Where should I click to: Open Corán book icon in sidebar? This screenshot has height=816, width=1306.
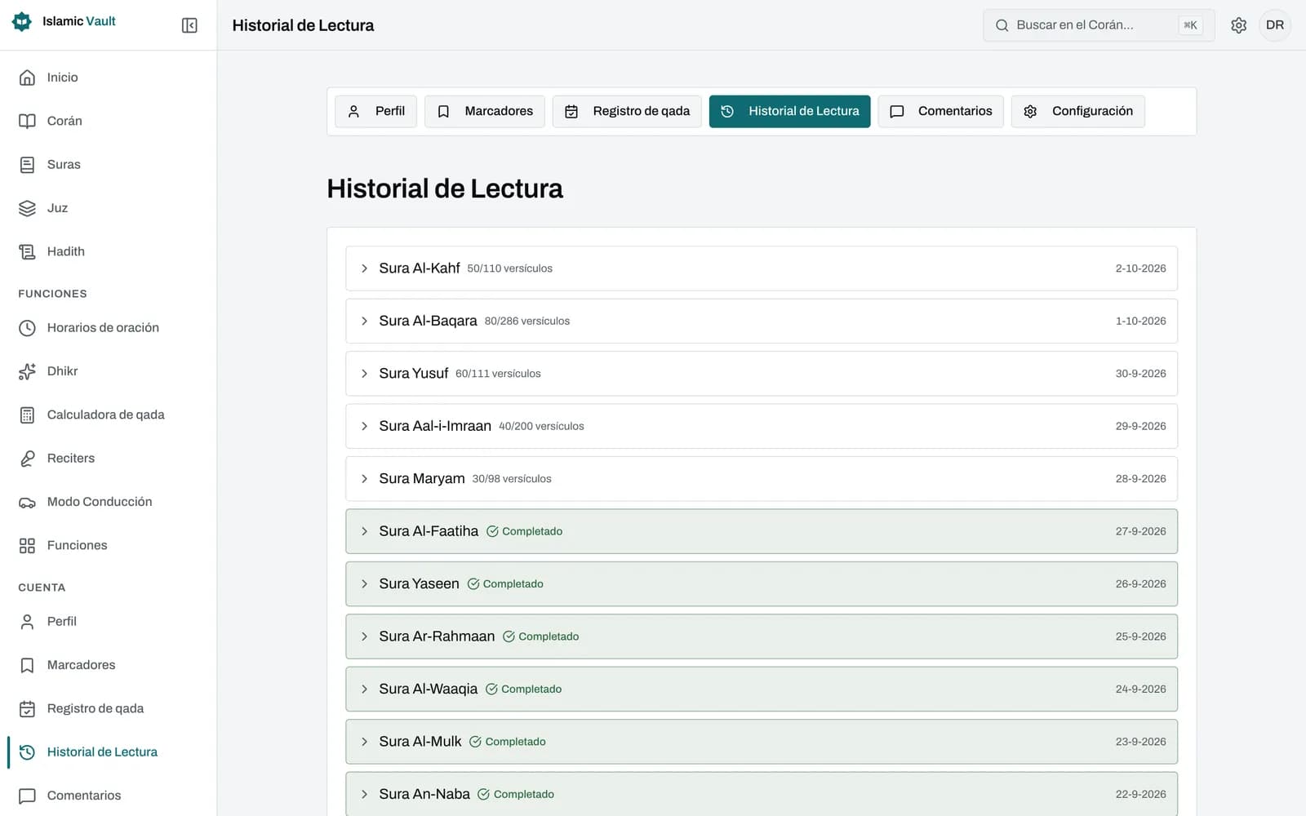pyautogui.click(x=27, y=121)
